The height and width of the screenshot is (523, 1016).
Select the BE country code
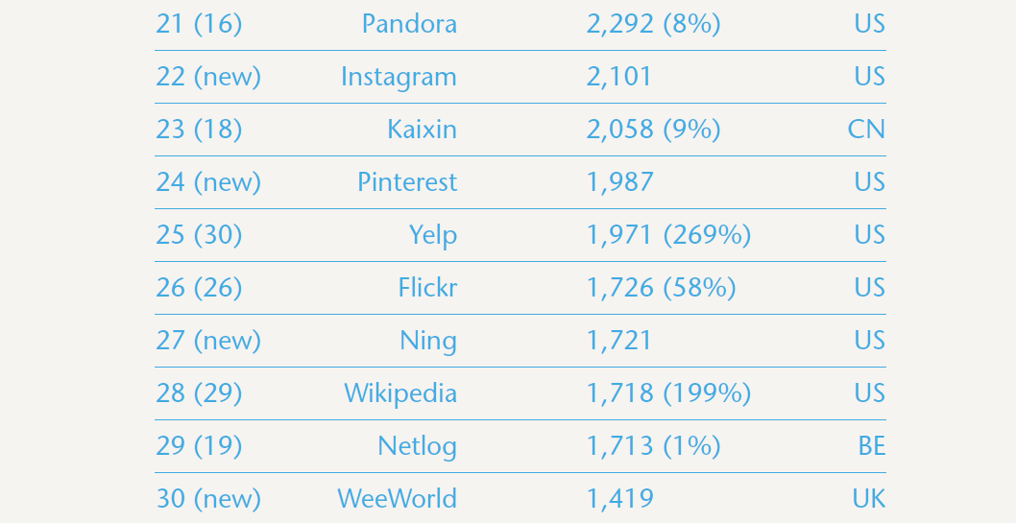[x=872, y=446]
